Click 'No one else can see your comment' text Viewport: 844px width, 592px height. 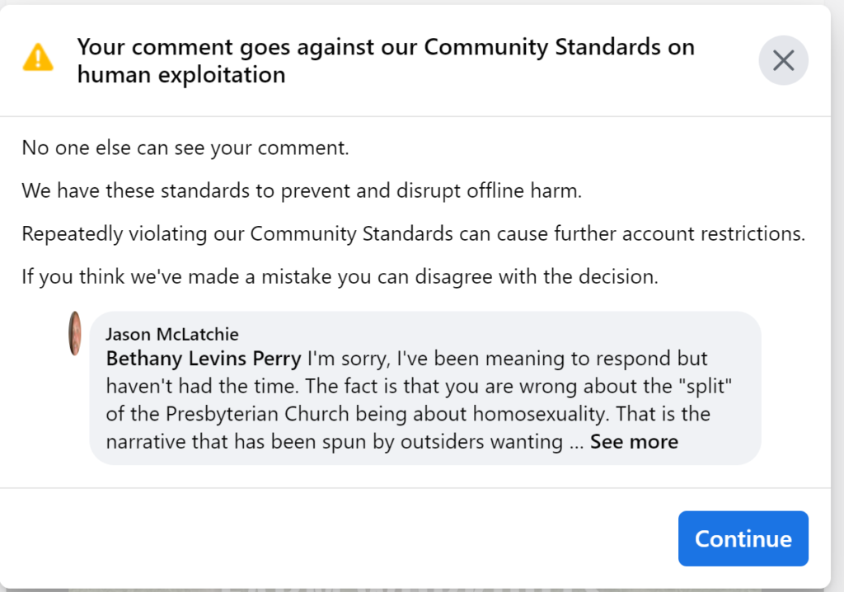[185, 148]
